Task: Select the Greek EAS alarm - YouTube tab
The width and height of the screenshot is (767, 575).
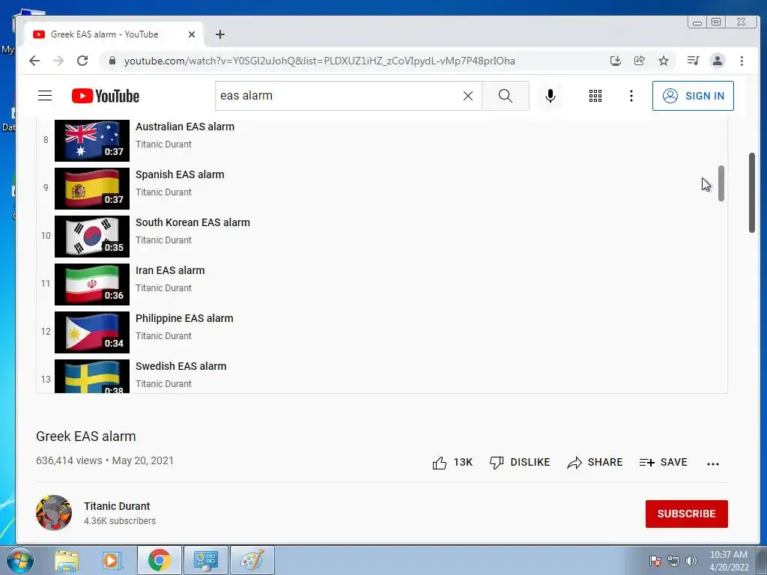Action: pyautogui.click(x=114, y=34)
